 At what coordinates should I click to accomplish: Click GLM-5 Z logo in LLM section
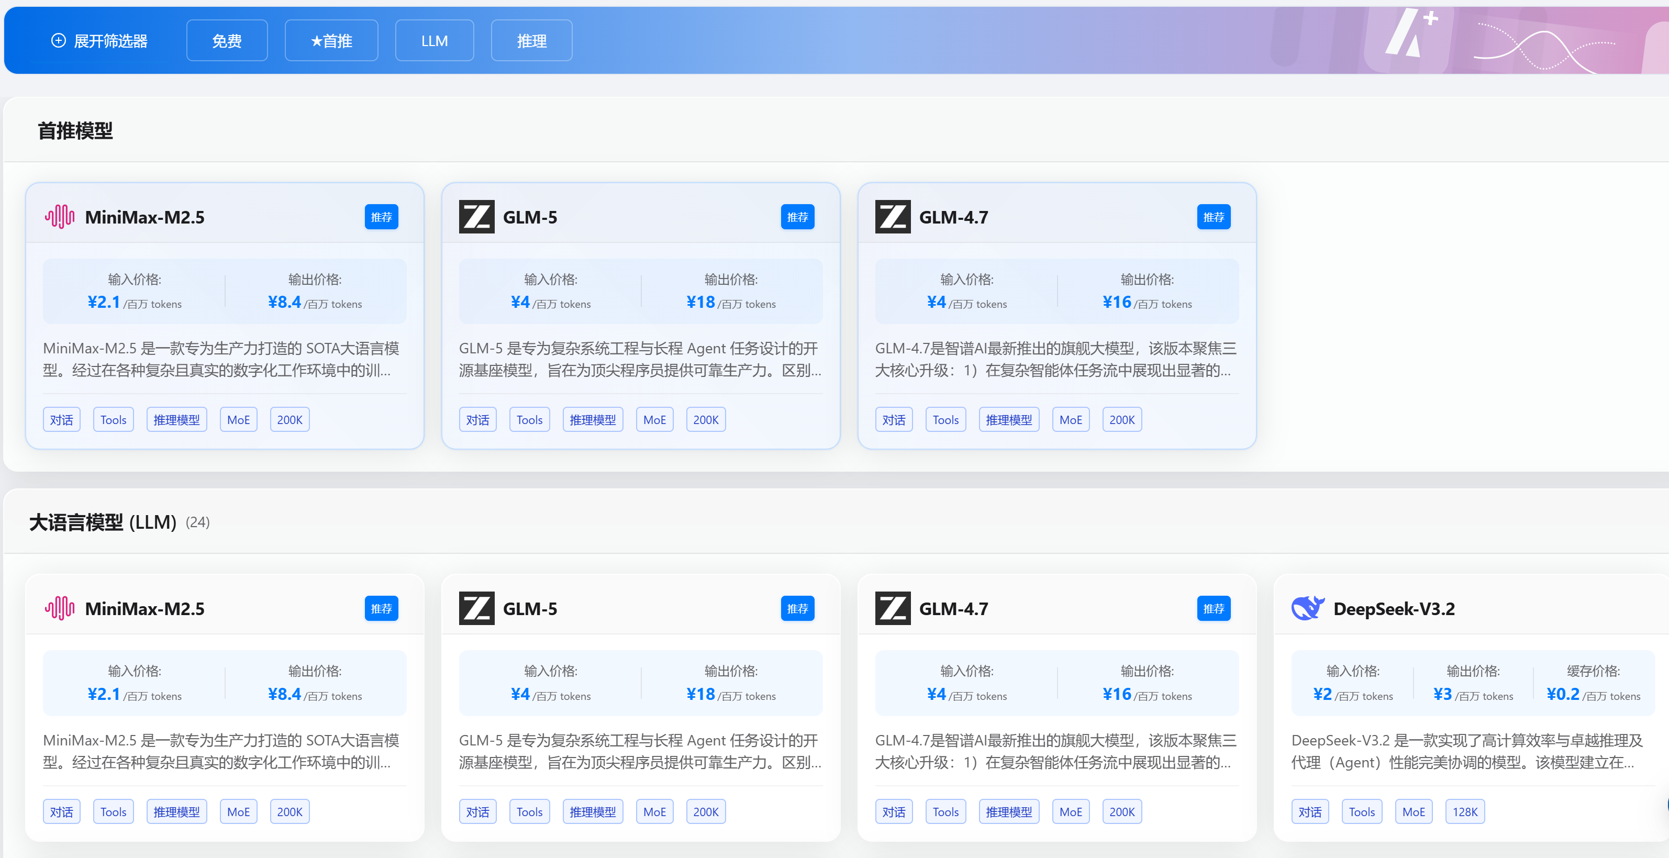[476, 608]
